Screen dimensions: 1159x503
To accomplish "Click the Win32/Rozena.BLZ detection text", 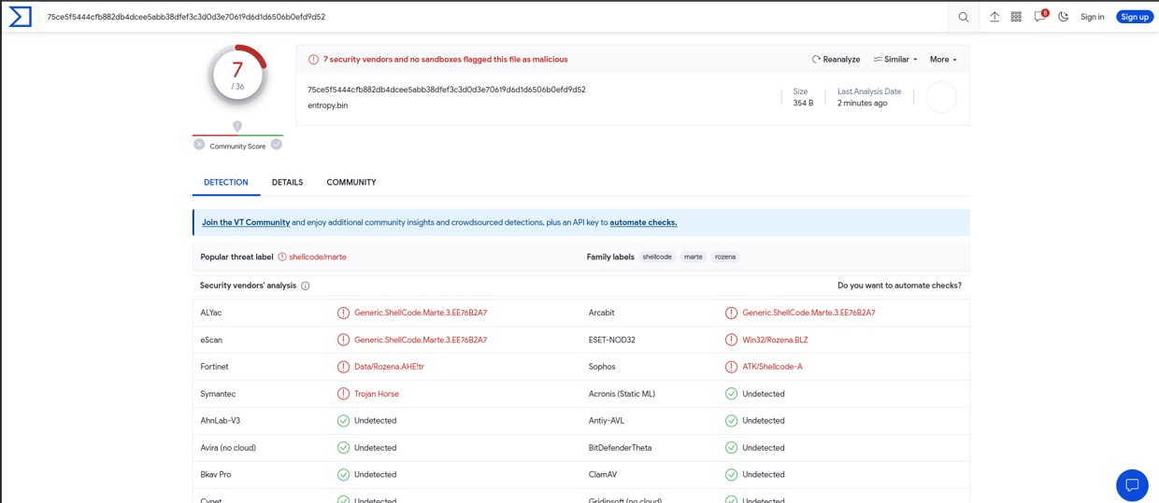I will tap(775, 340).
